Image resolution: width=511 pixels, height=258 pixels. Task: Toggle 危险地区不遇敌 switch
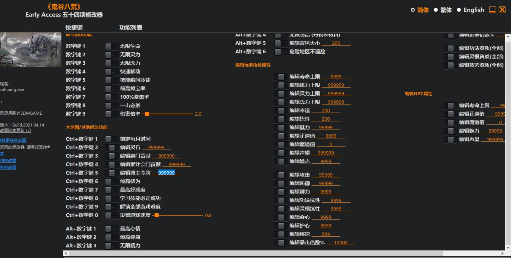tap(281, 52)
